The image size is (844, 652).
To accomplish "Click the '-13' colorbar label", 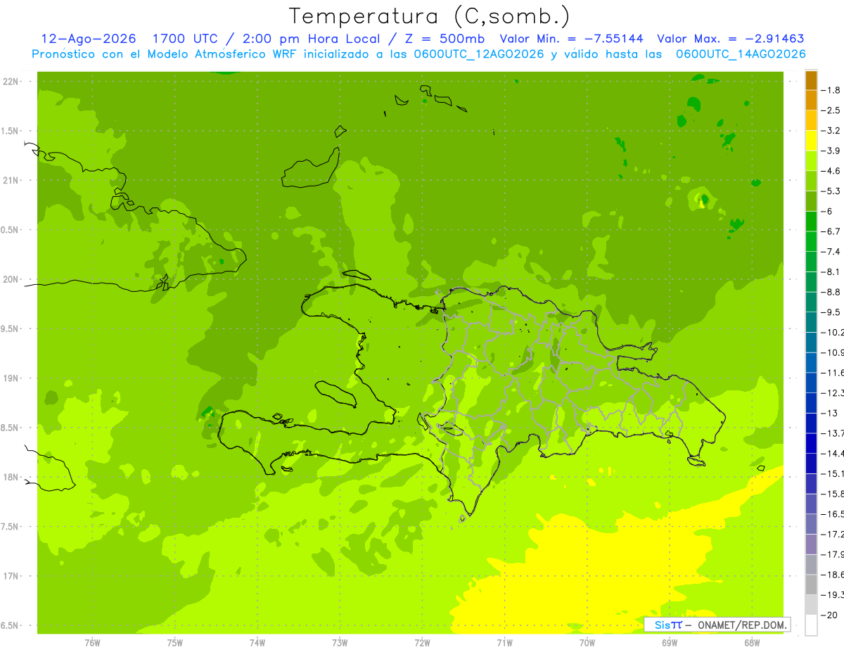I will click(830, 413).
